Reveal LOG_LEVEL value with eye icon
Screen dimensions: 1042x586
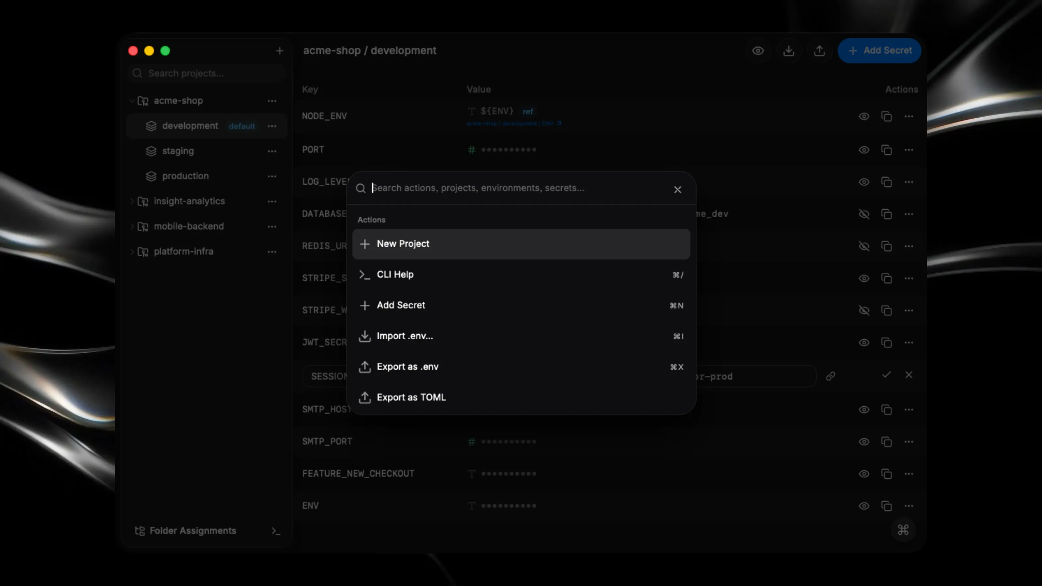click(x=864, y=182)
